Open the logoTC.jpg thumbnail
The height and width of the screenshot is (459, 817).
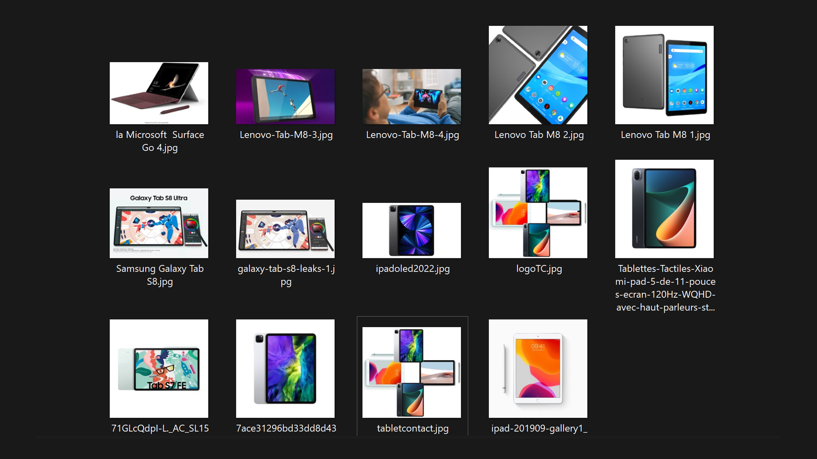click(538, 213)
